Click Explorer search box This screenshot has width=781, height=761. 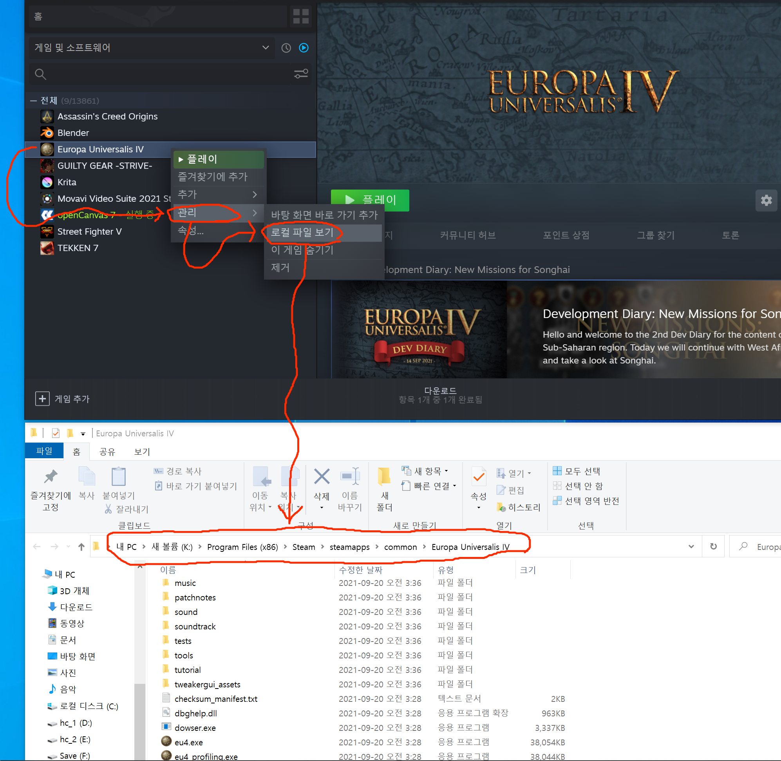[756, 546]
